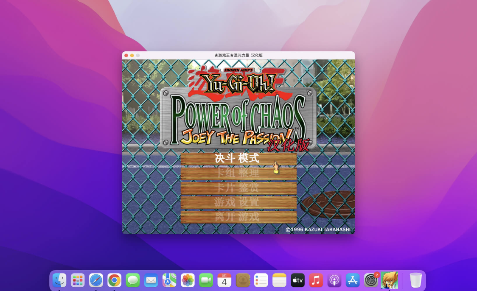Open Finder from the dock
477x291 pixels.
point(59,280)
